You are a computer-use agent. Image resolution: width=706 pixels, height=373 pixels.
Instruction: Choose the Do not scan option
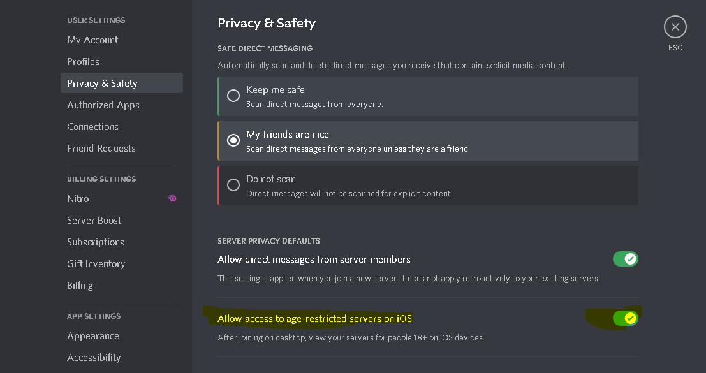[233, 184]
